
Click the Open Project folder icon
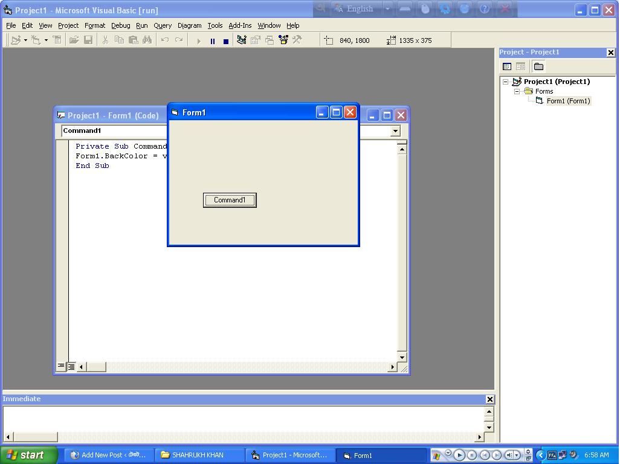74,40
